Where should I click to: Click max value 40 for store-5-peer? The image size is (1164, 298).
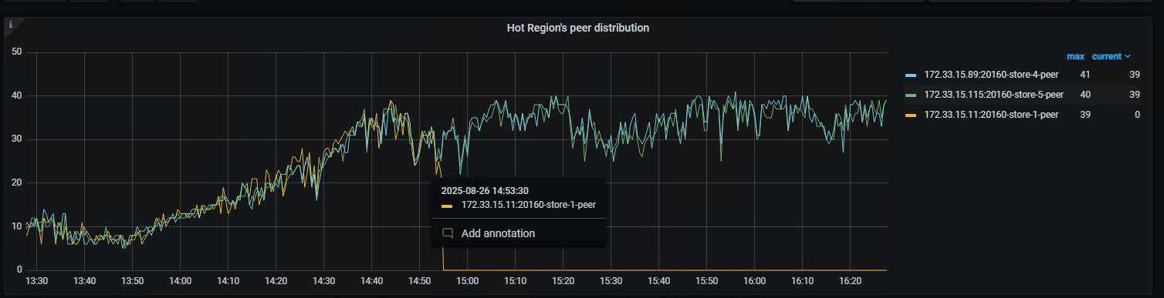1085,95
